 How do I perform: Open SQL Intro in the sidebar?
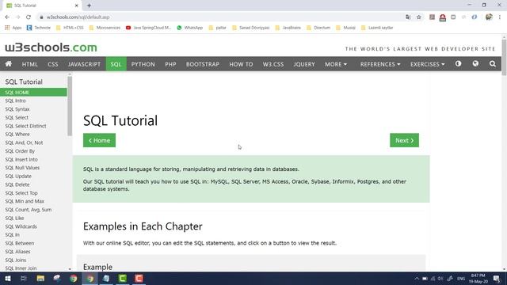tap(15, 101)
